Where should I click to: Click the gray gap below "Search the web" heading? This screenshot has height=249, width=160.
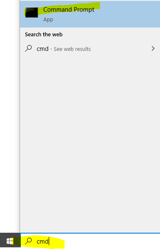[90, 40]
